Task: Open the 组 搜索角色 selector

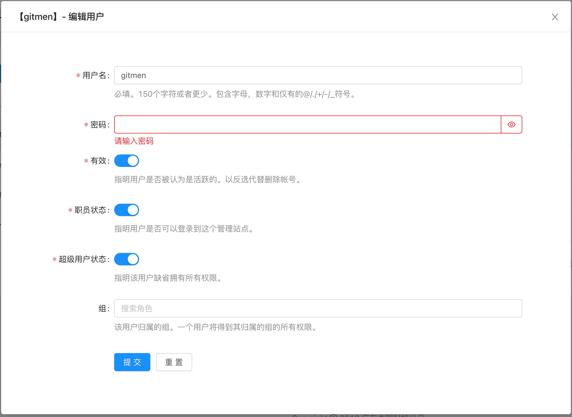Action: pos(318,308)
